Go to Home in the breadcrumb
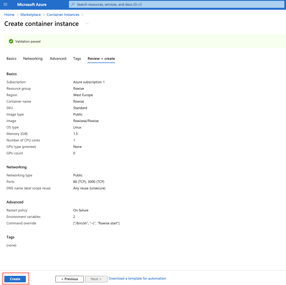This screenshot has width=286, height=285. point(9,15)
